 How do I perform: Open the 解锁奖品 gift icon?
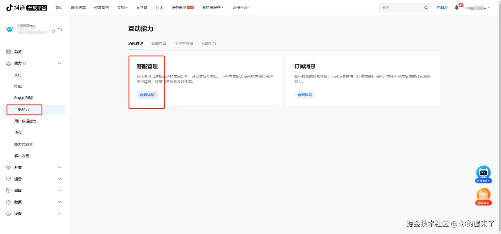(x=483, y=196)
